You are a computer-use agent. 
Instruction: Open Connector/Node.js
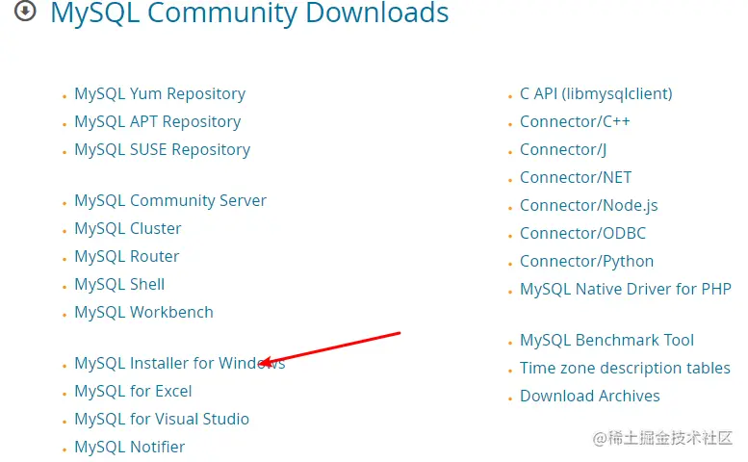[x=588, y=205]
